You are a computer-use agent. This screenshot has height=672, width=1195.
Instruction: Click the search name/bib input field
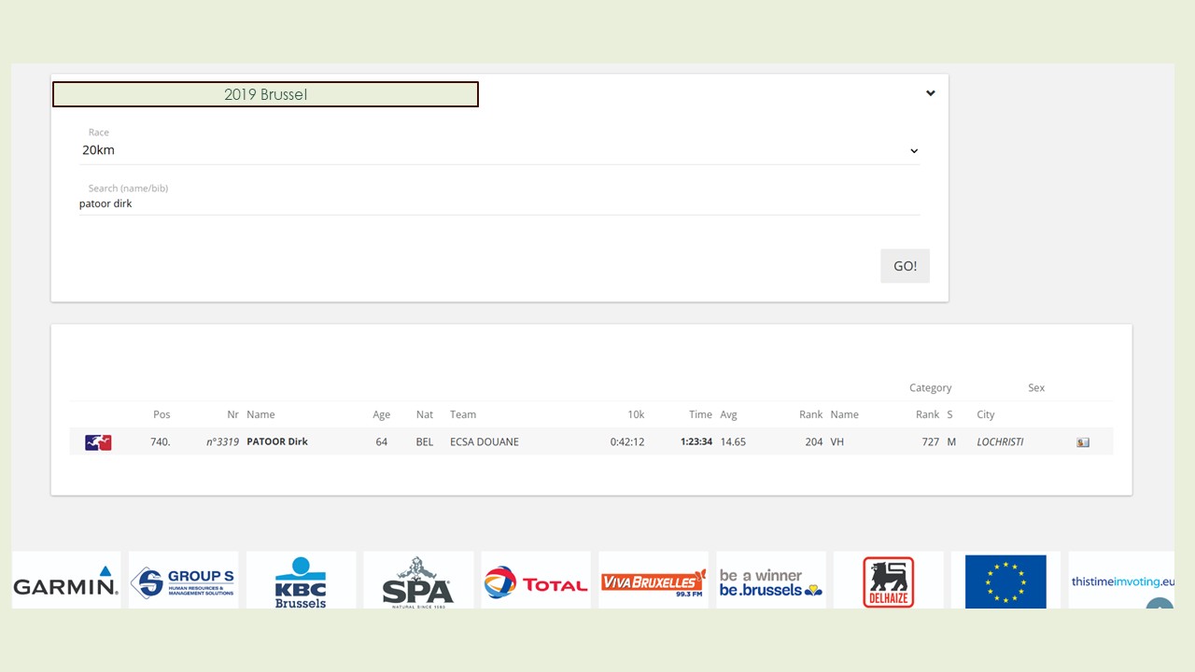(499, 203)
